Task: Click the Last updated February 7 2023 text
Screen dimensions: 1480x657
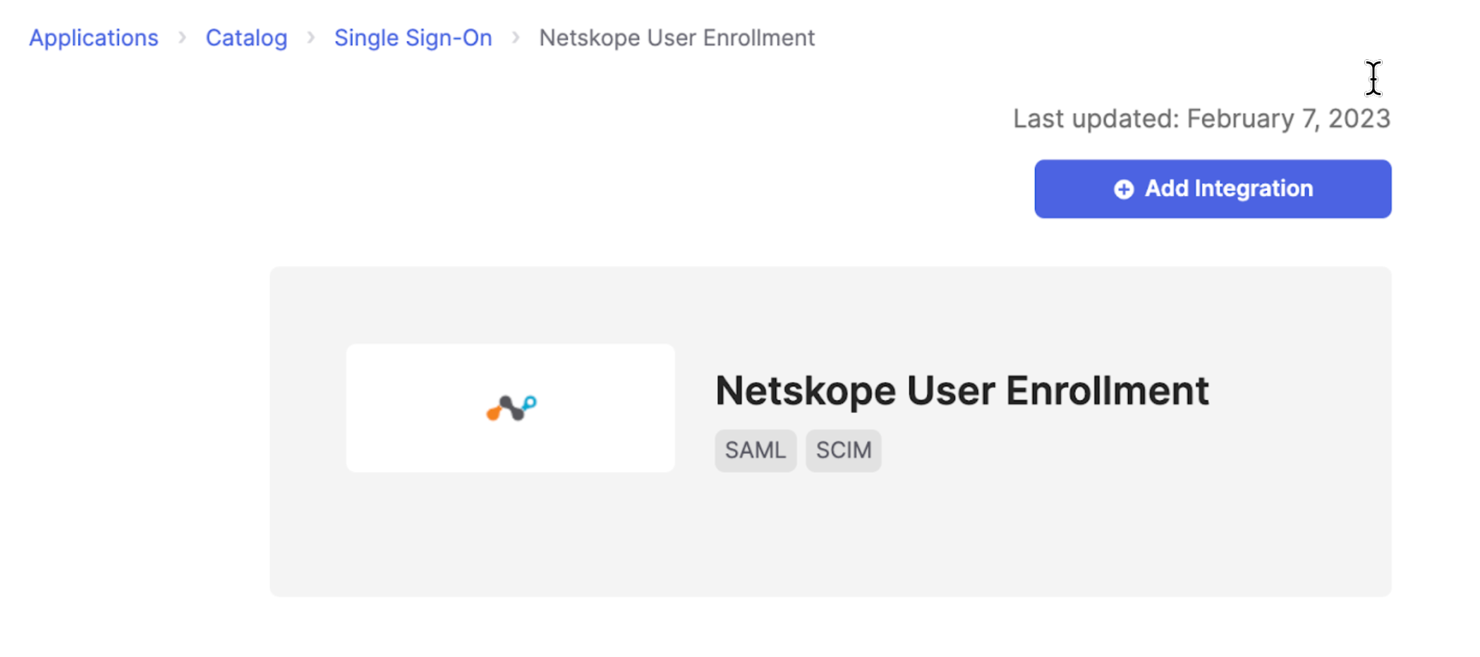Action: click(1201, 118)
